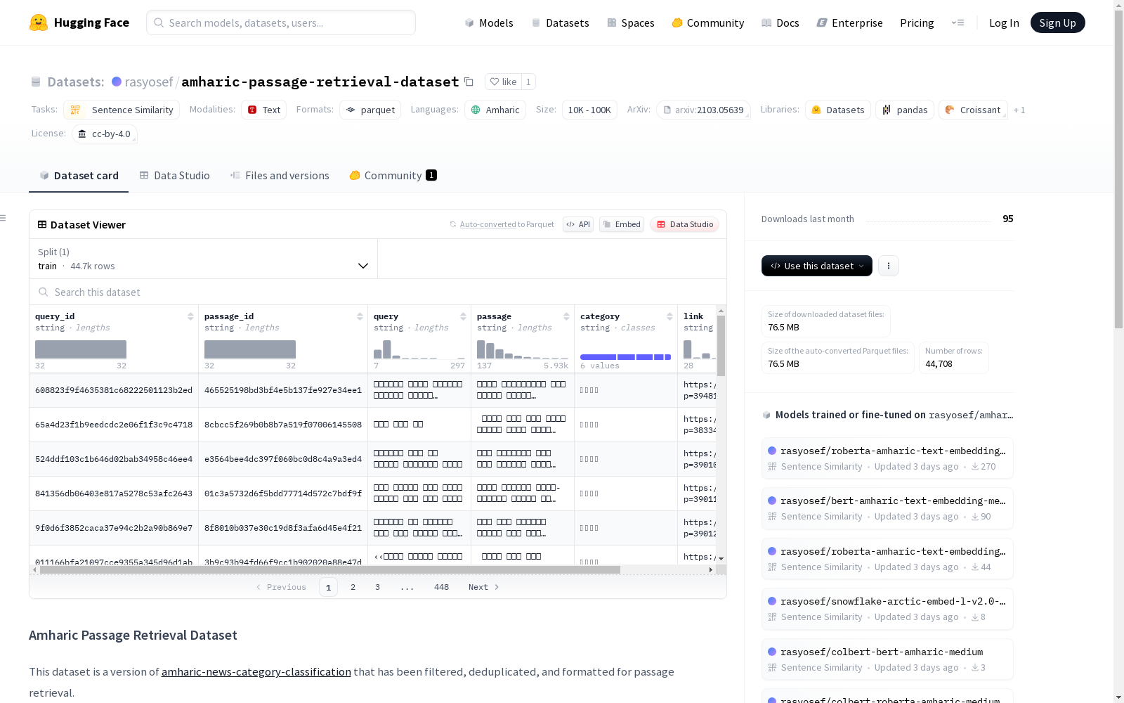Click Next page in pagination
This screenshot has width=1124, height=703.
point(483,587)
